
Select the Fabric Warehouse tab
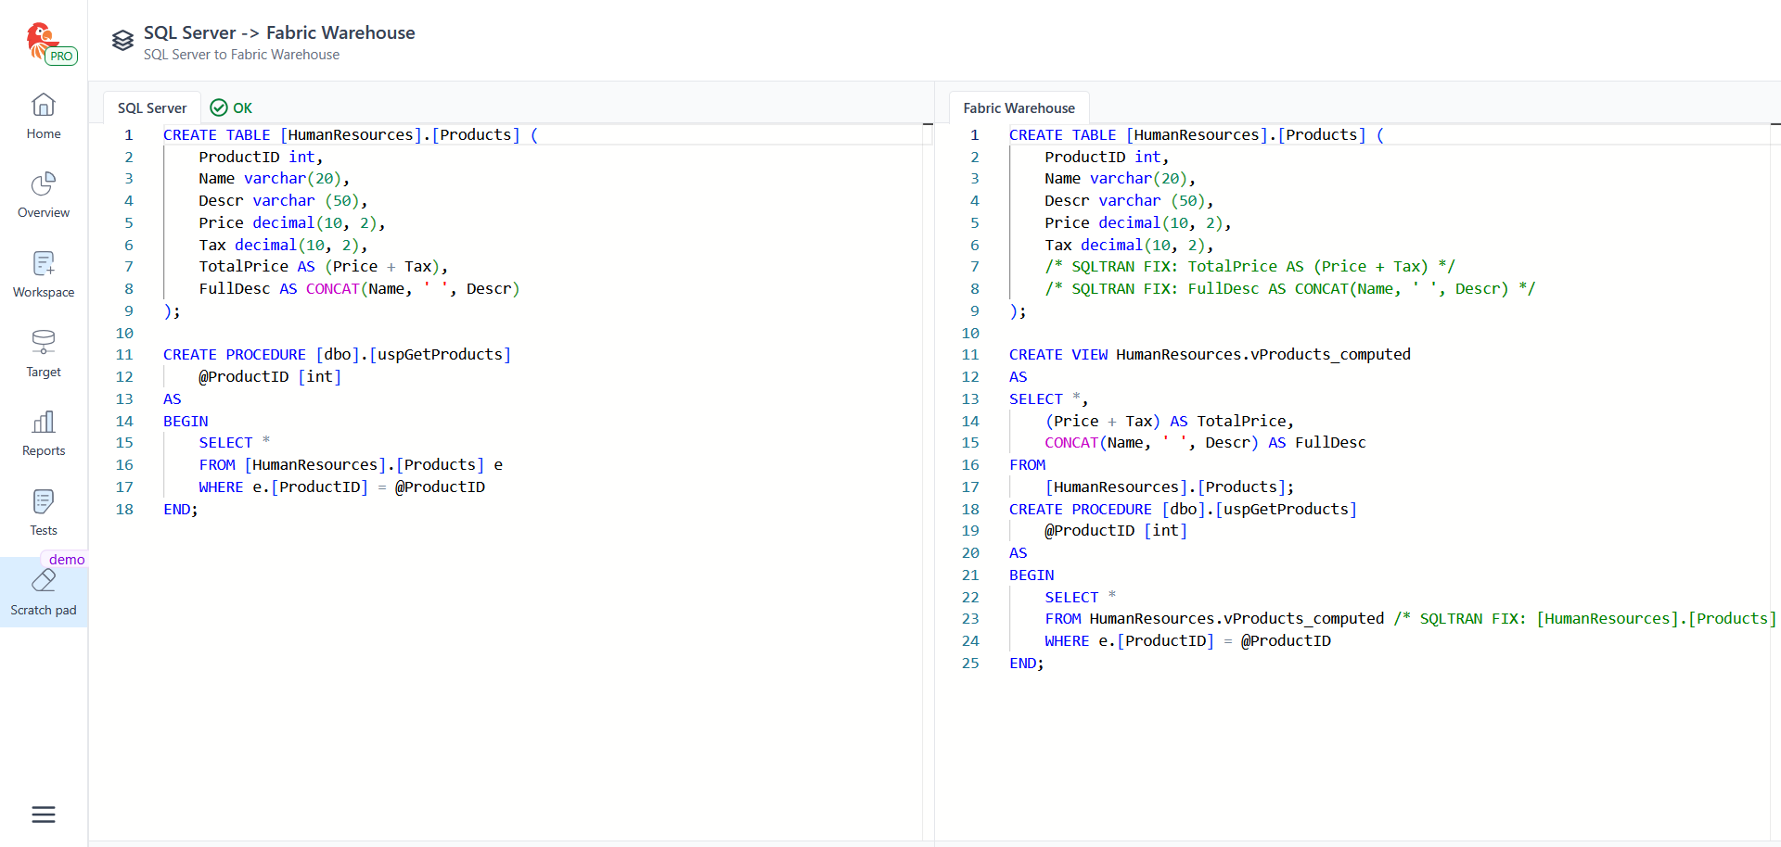point(1019,108)
